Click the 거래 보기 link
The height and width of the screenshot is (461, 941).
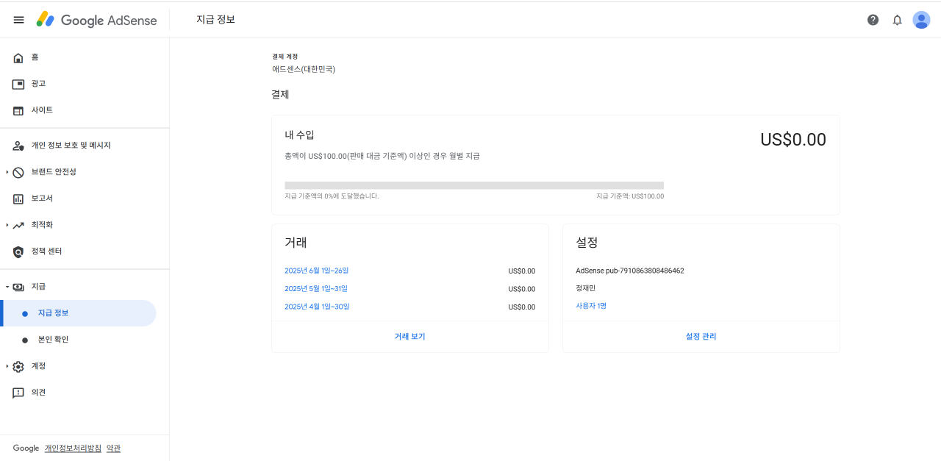(x=409, y=336)
